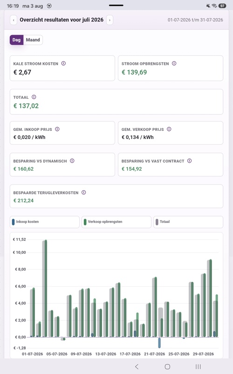Click the 01-07-2026 axis label
The image size is (233, 374).
click(x=32, y=354)
